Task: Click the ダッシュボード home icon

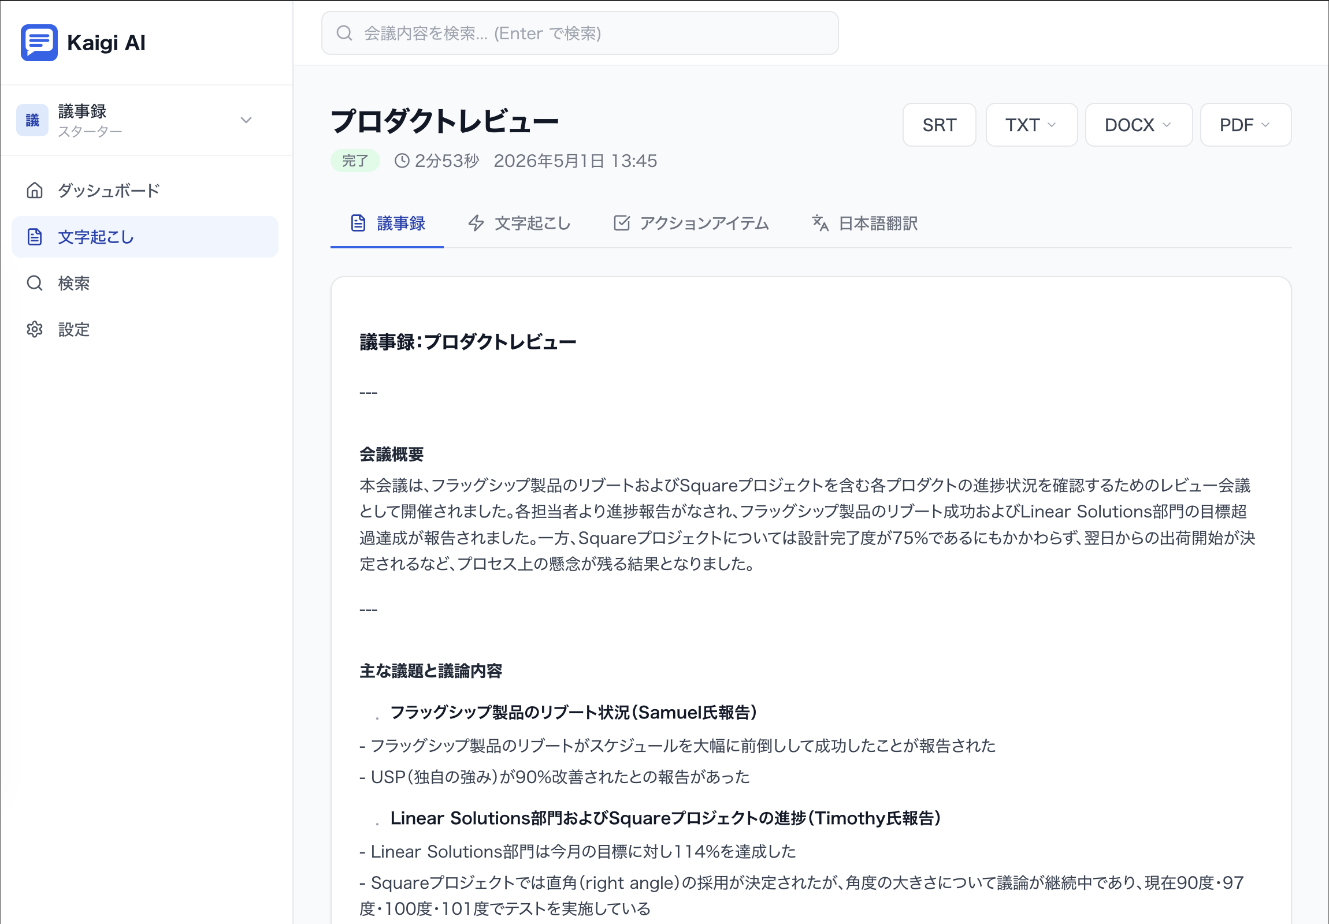Action: [x=35, y=191]
